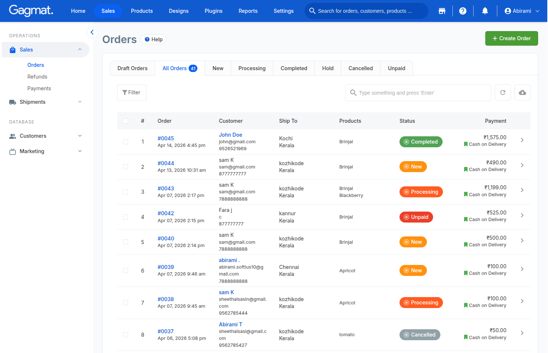
Task: Focus the global search field
Action: click(366, 11)
